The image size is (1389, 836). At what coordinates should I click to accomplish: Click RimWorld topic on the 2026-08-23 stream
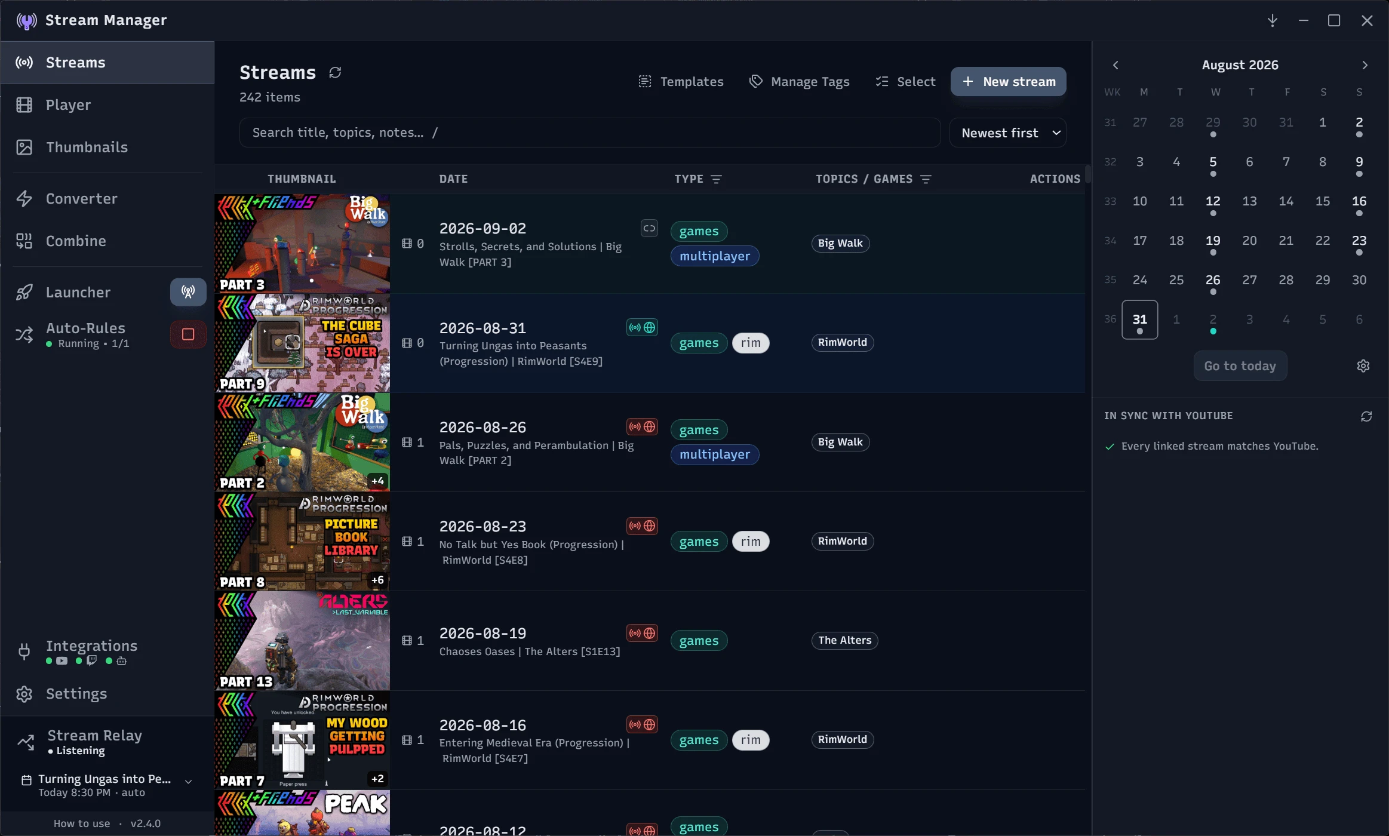(842, 541)
